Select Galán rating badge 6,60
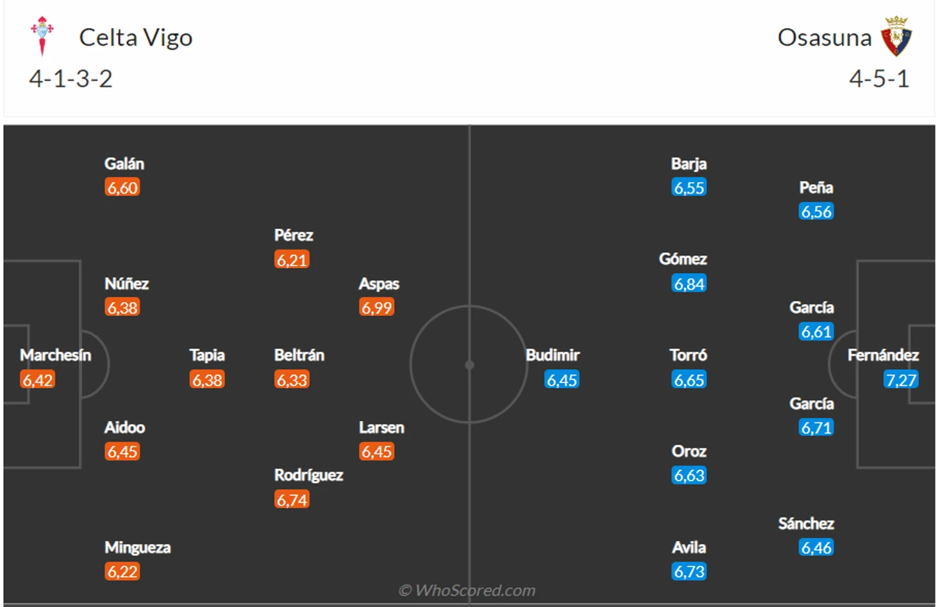Image resolution: width=936 pixels, height=607 pixels. [x=122, y=188]
